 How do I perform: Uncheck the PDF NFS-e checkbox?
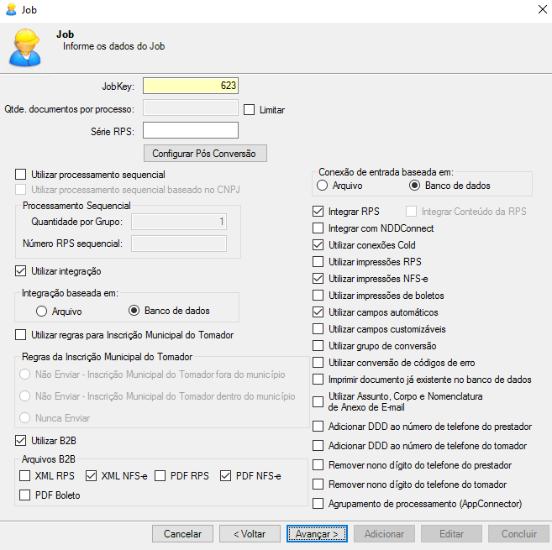click(x=226, y=477)
